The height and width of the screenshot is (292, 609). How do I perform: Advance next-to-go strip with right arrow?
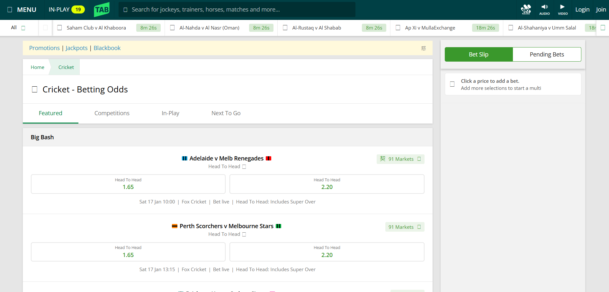click(603, 28)
